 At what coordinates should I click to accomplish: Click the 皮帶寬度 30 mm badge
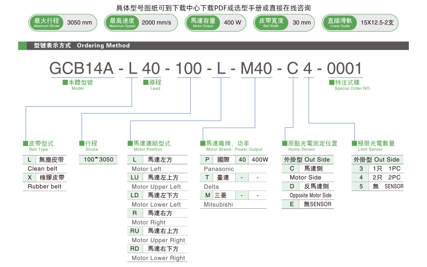(x=284, y=22)
